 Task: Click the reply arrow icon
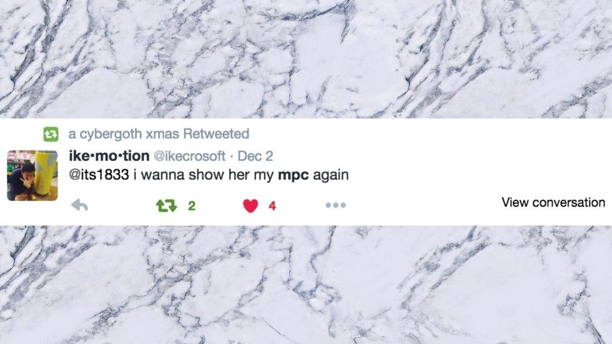[80, 205]
